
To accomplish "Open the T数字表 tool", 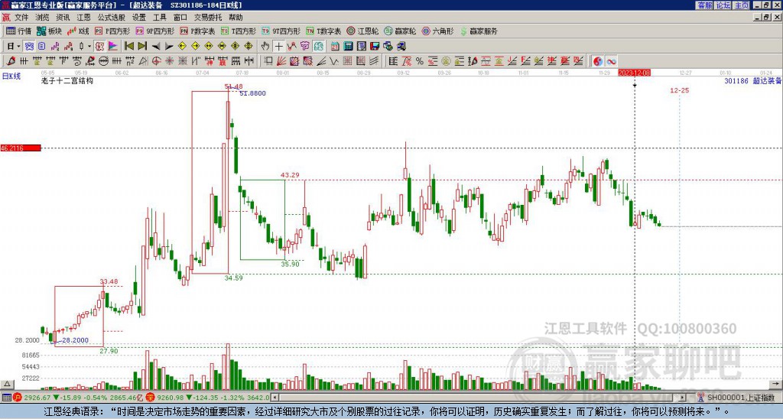I will tap(323, 31).
